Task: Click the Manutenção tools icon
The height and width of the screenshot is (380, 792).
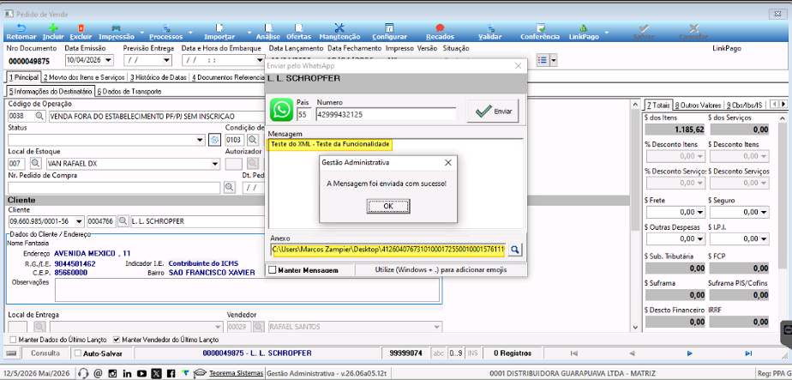Action: (339, 28)
